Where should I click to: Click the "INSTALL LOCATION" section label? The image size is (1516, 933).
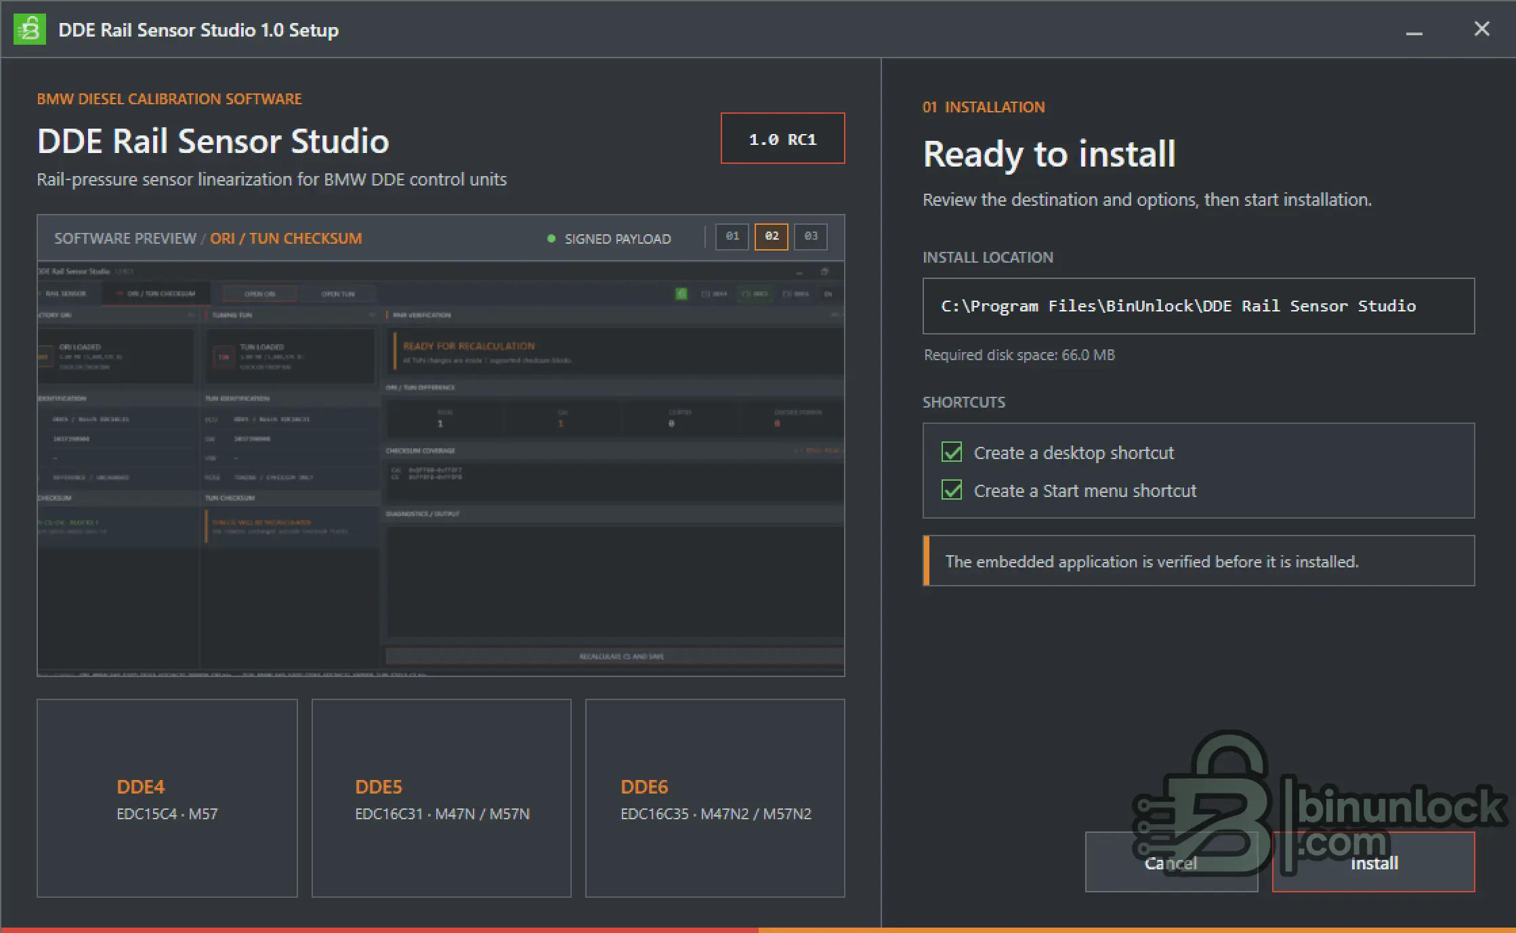click(x=988, y=257)
